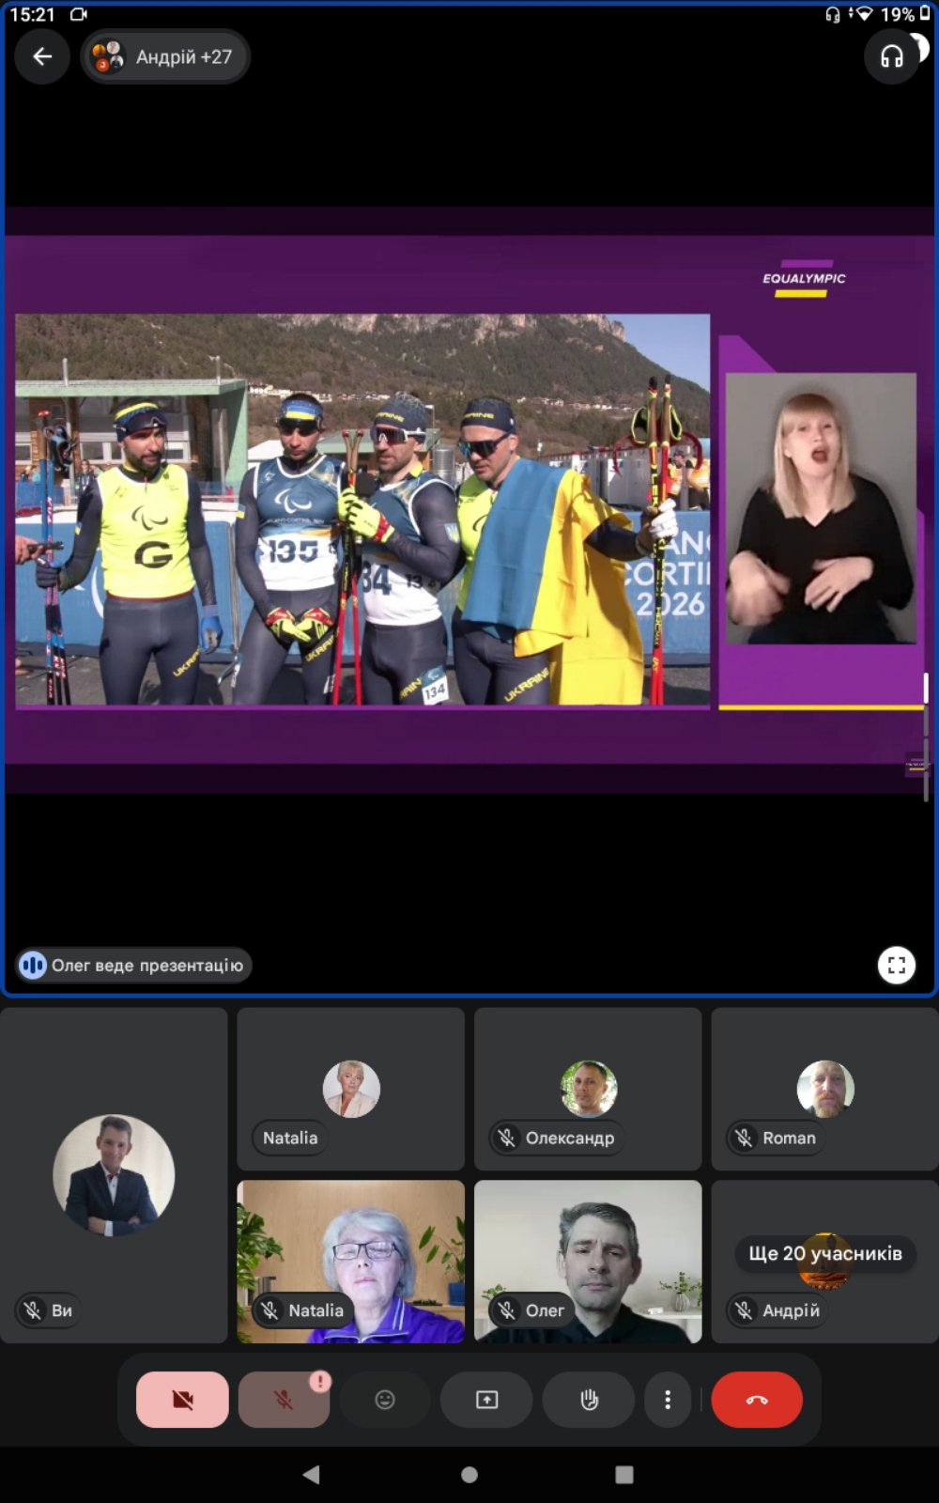Tap the Android home navigation button
The width and height of the screenshot is (939, 1503).
click(x=469, y=1475)
